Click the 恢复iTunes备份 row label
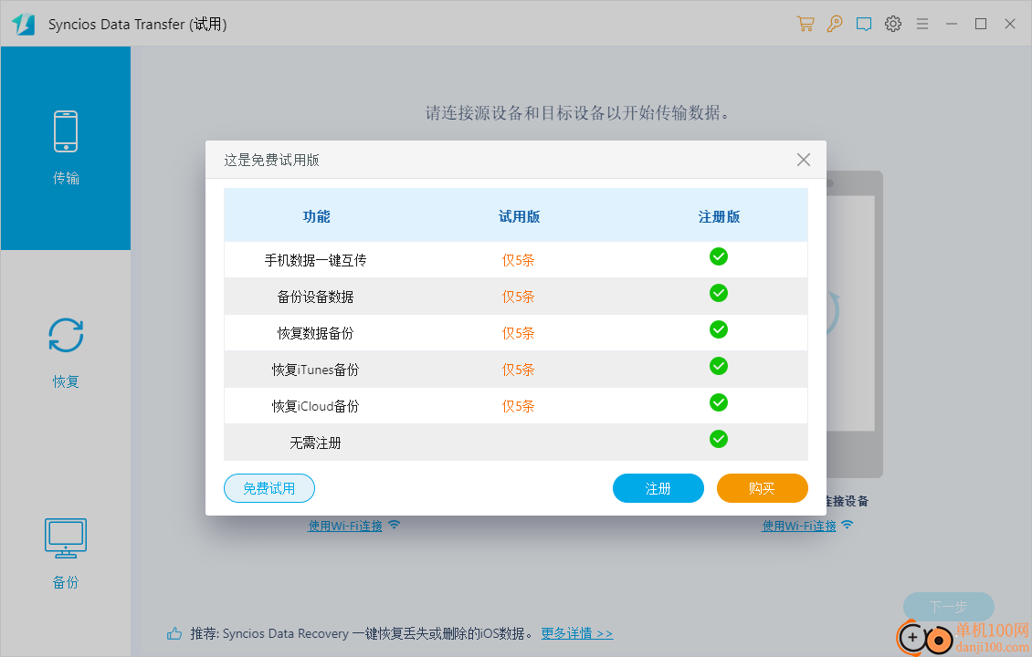 click(x=315, y=370)
